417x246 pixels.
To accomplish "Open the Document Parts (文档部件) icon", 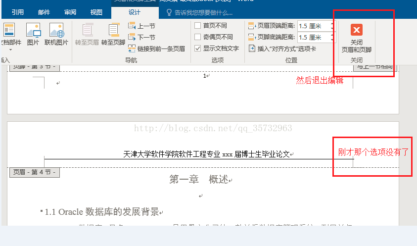I will 9,30.
